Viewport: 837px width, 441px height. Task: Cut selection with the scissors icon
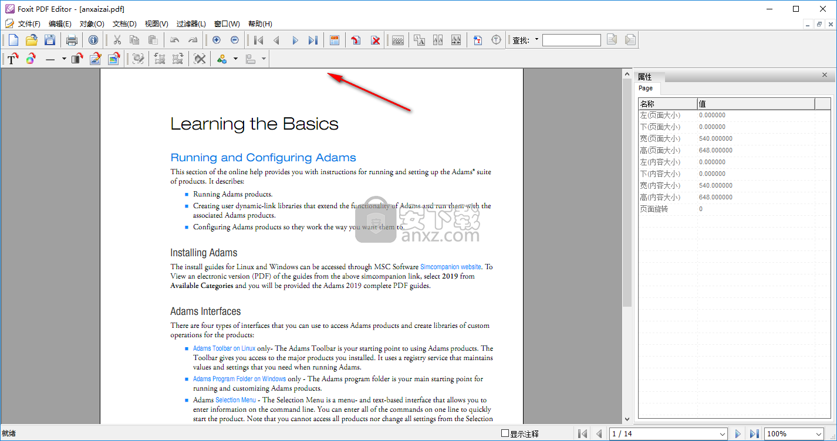[x=117, y=40]
